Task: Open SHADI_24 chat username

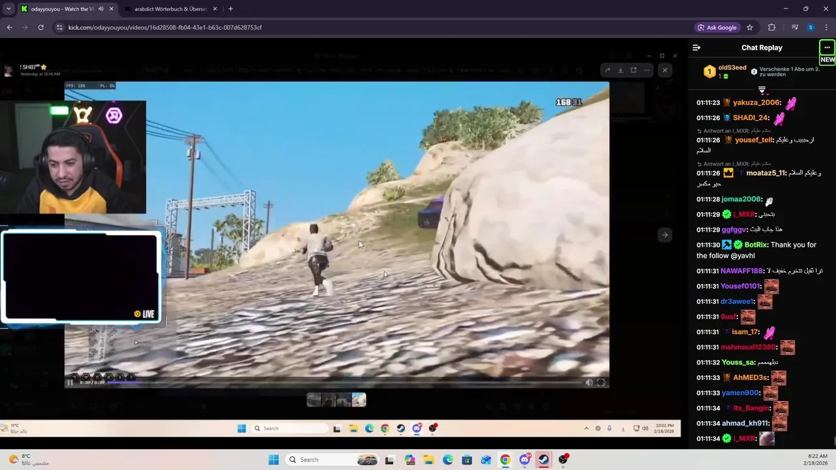Action: pos(750,118)
